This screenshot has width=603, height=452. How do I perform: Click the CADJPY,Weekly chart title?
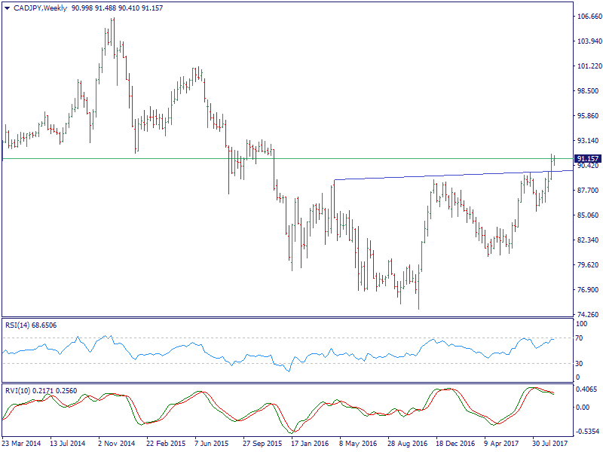click(39, 7)
